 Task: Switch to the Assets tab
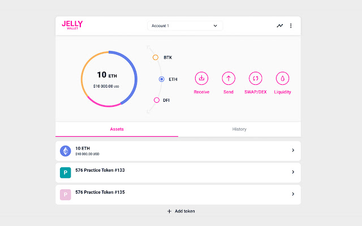pyautogui.click(x=117, y=129)
